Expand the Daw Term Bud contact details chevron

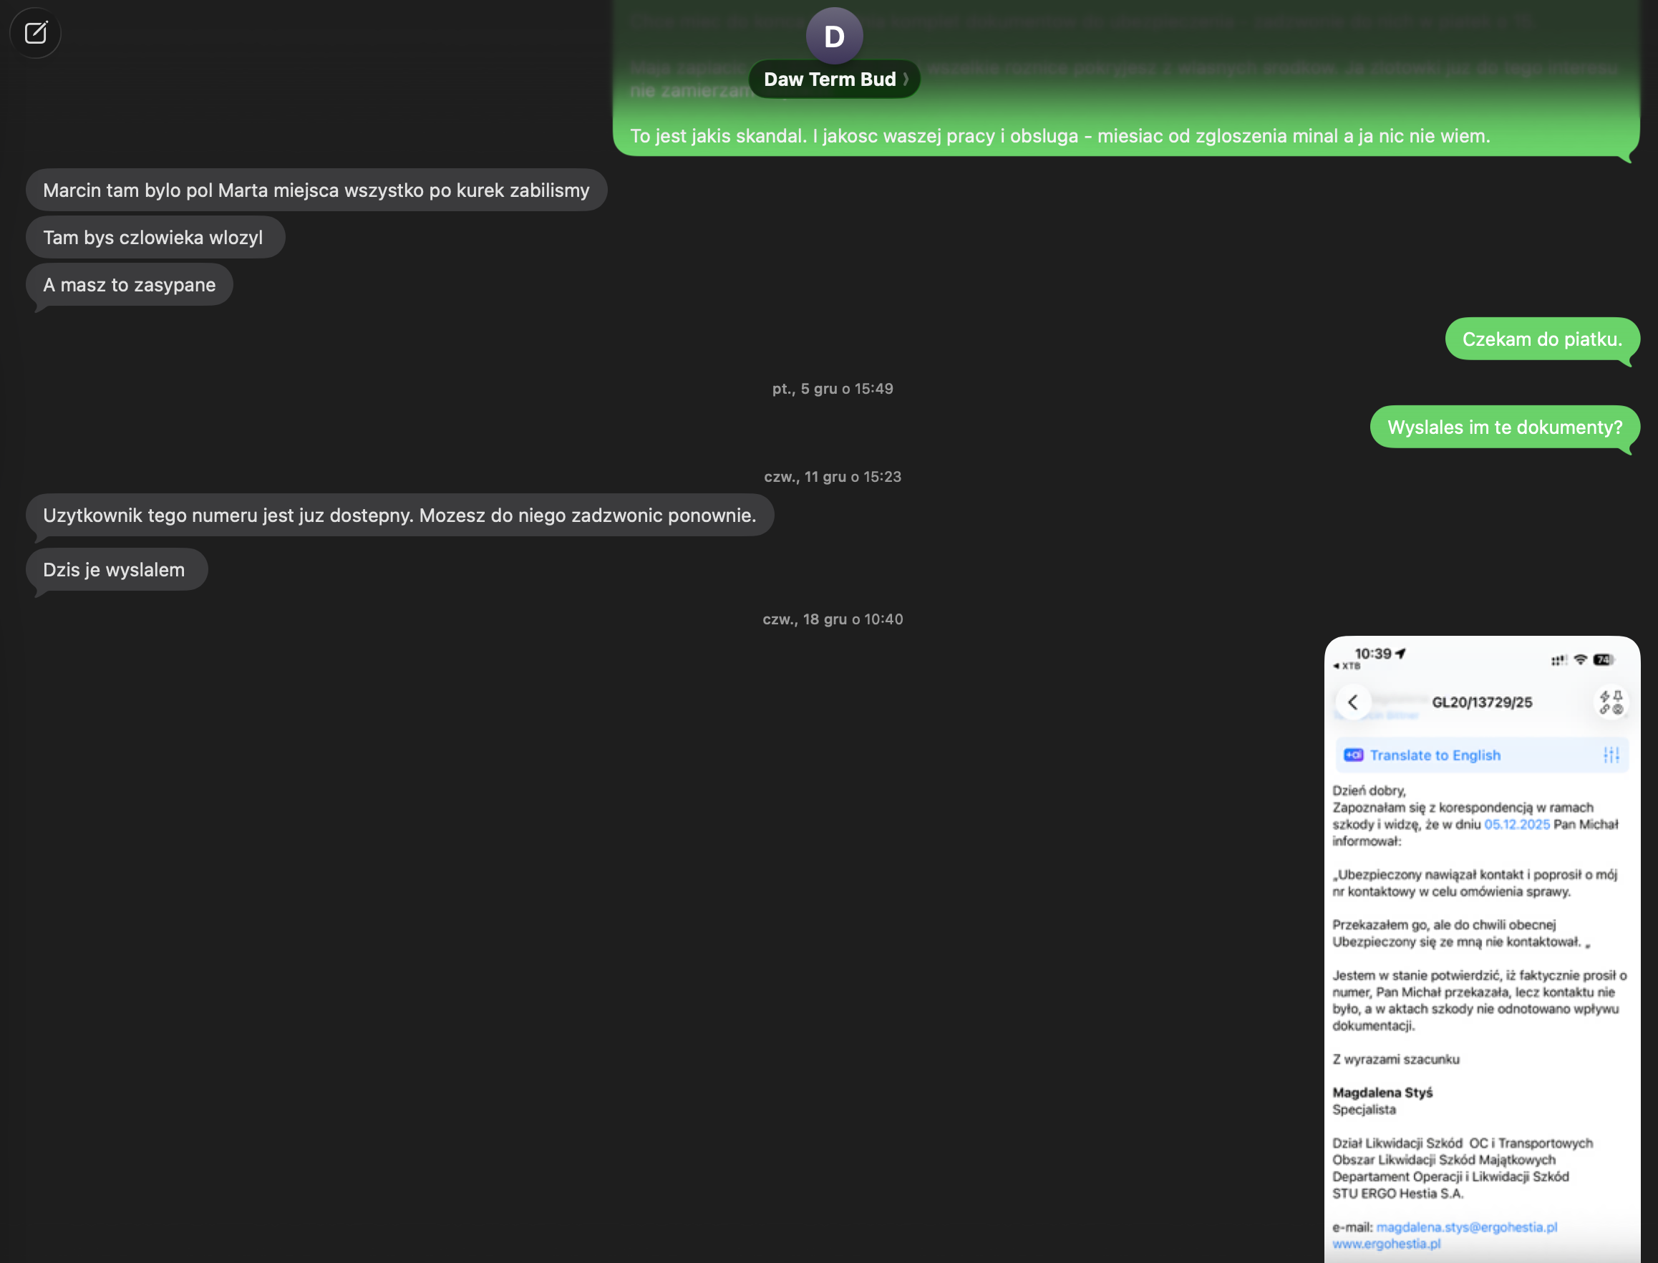906,79
